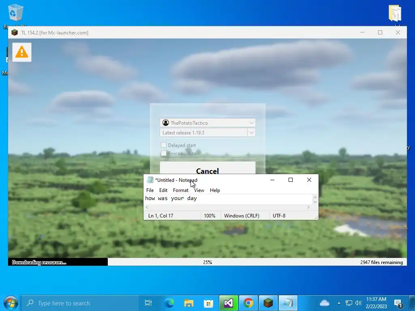Click Ln 1, Col 17 status entry
Image resolution: width=415 pixels, height=311 pixels.
coord(160,216)
